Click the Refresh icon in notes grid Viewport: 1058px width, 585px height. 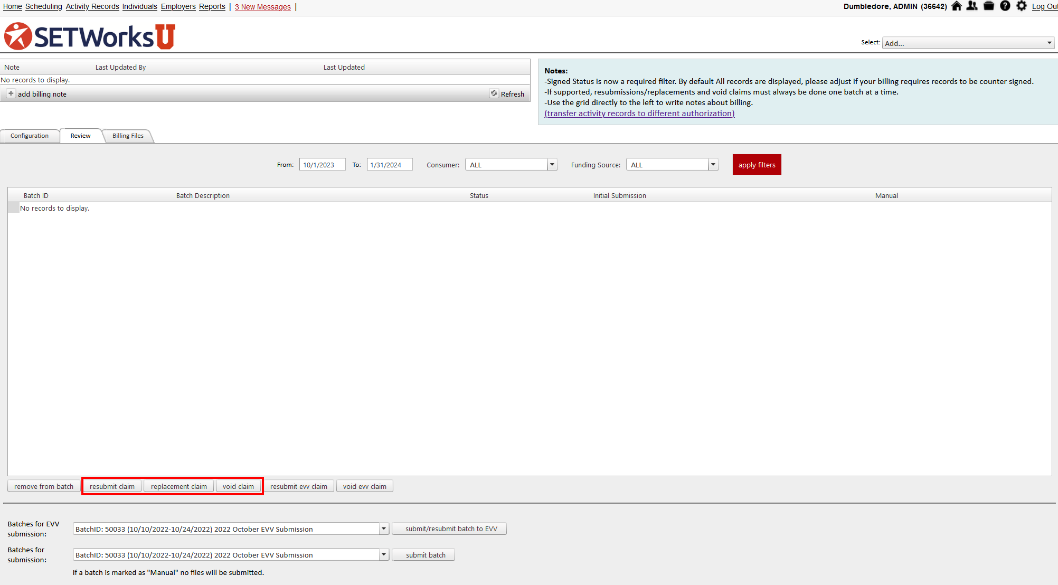point(494,93)
